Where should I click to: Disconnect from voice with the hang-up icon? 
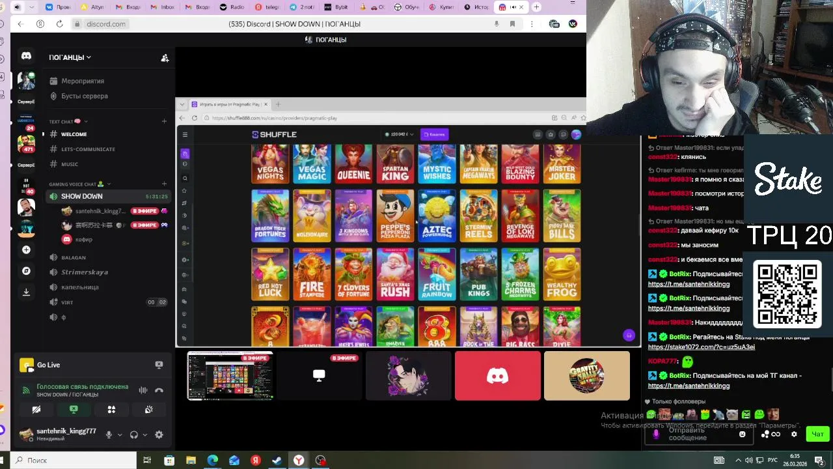(x=159, y=390)
